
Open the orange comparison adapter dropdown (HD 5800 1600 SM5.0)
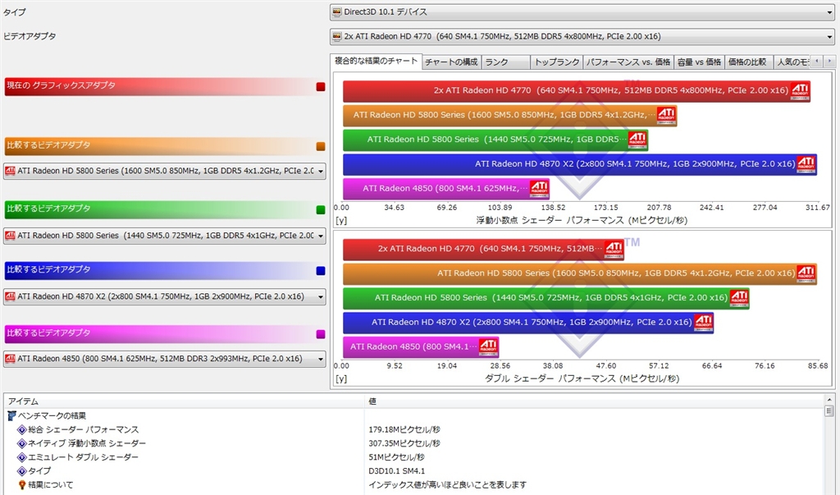[x=164, y=171]
